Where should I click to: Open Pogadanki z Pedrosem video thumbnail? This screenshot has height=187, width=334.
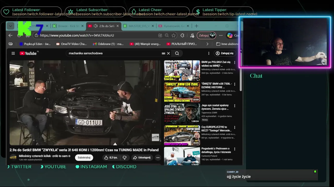click(182, 156)
